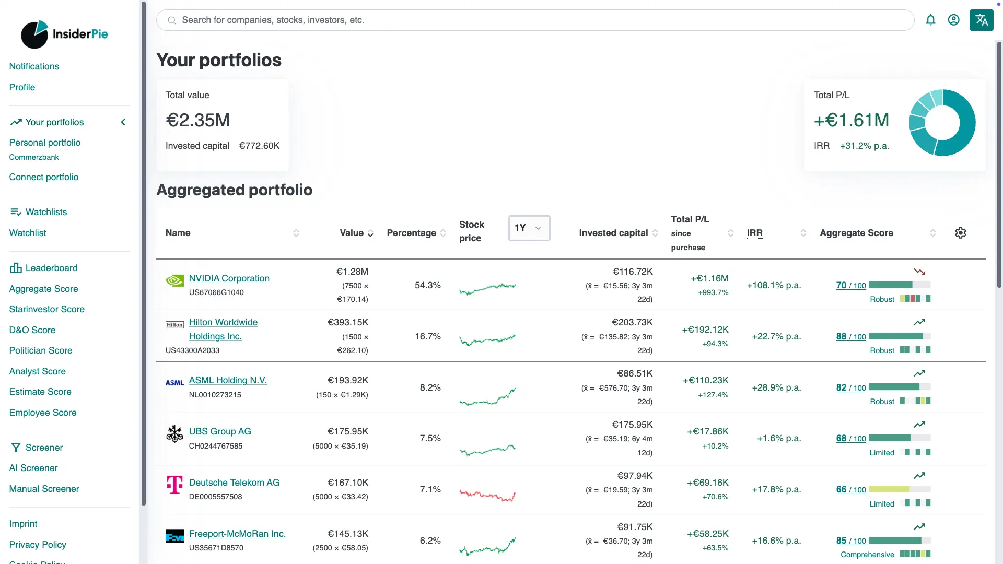
Task: Open the notifications bell icon
Action: pyautogui.click(x=930, y=20)
